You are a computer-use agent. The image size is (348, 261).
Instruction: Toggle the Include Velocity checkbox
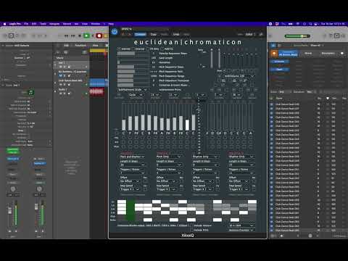[x=192, y=225]
